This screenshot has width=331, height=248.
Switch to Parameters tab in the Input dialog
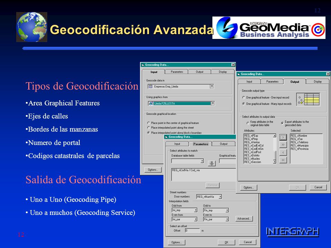[x=177, y=72]
